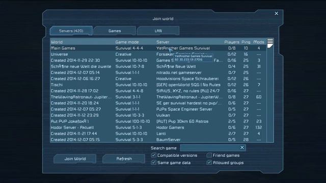The height and width of the screenshot is (183, 326).
Task: Select world Created 2014-11-20 18:24
Action: [158, 103]
